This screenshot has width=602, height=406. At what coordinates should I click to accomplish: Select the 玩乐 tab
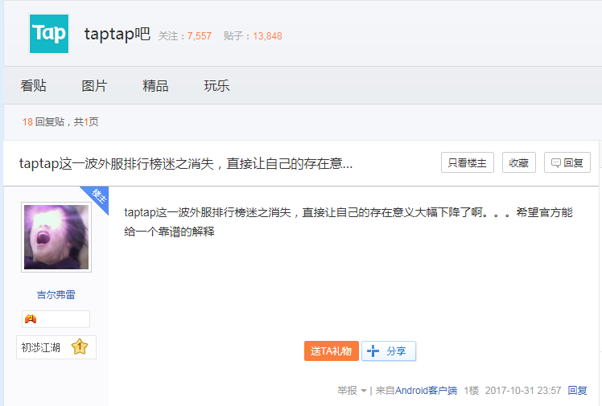click(x=216, y=85)
